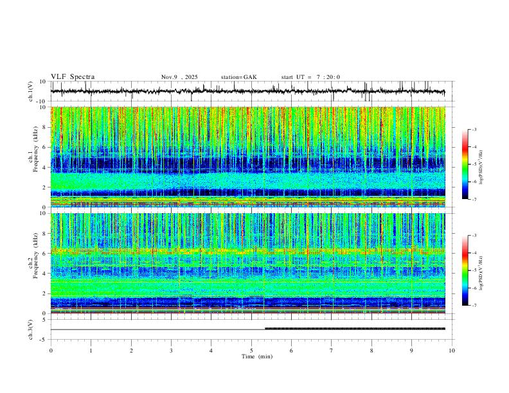Click the "ch.1(V)" waveform axis label
509x393 pixels.
coord(30,91)
